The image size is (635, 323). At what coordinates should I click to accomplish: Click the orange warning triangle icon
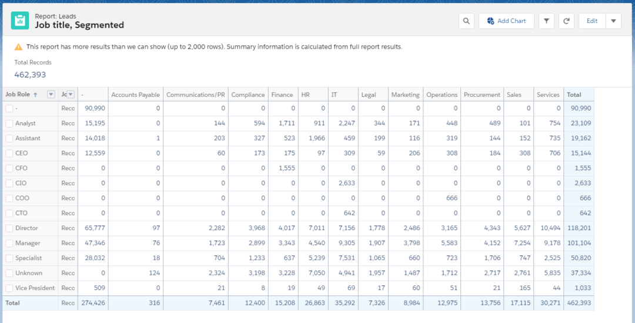19,47
